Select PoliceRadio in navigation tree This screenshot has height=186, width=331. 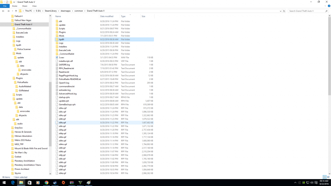point(23,82)
